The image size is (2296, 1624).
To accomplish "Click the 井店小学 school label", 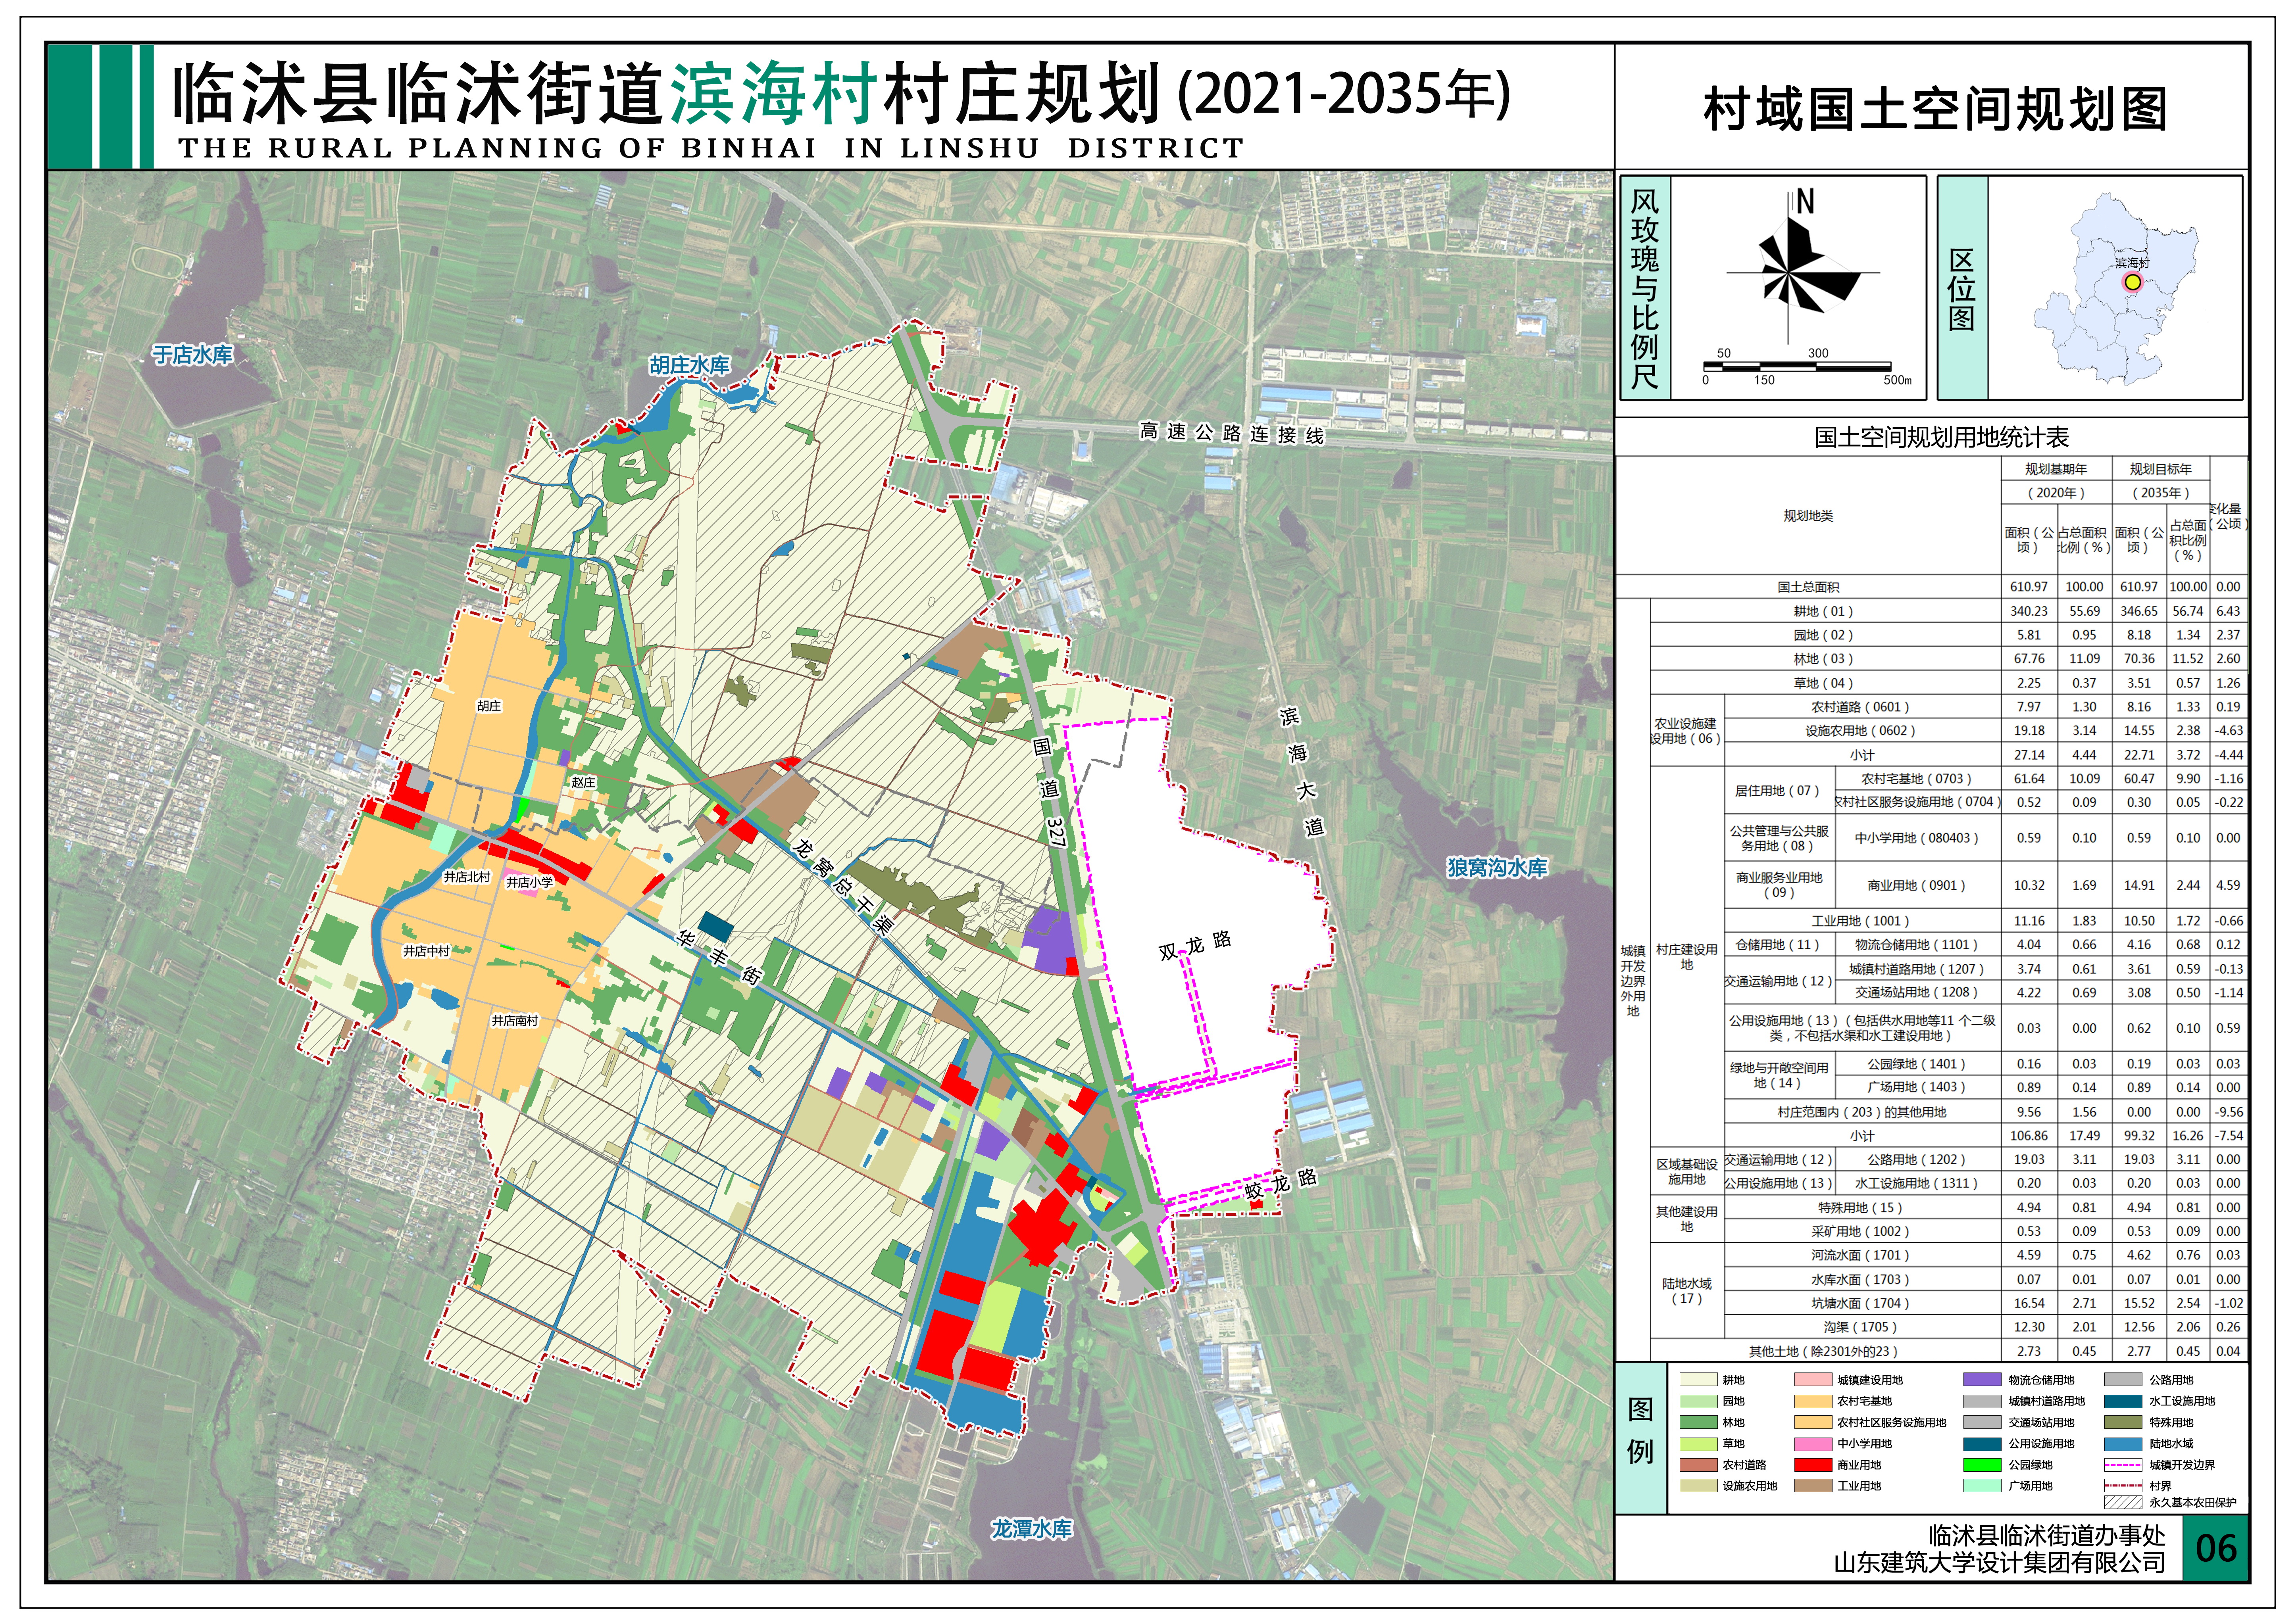I will [x=529, y=882].
